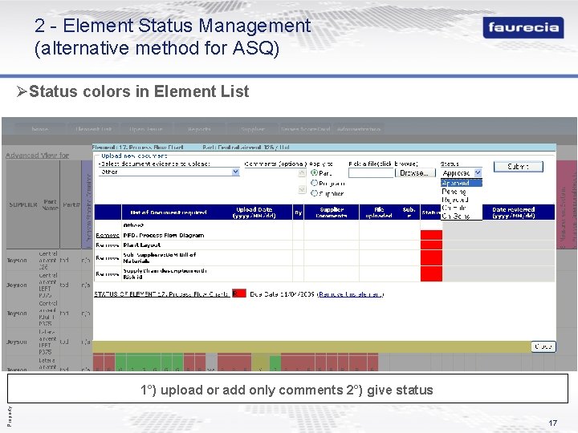Screen dimensions: 578x433
Task: Open the document evidence dropdown showing Other
Action: 169,172
